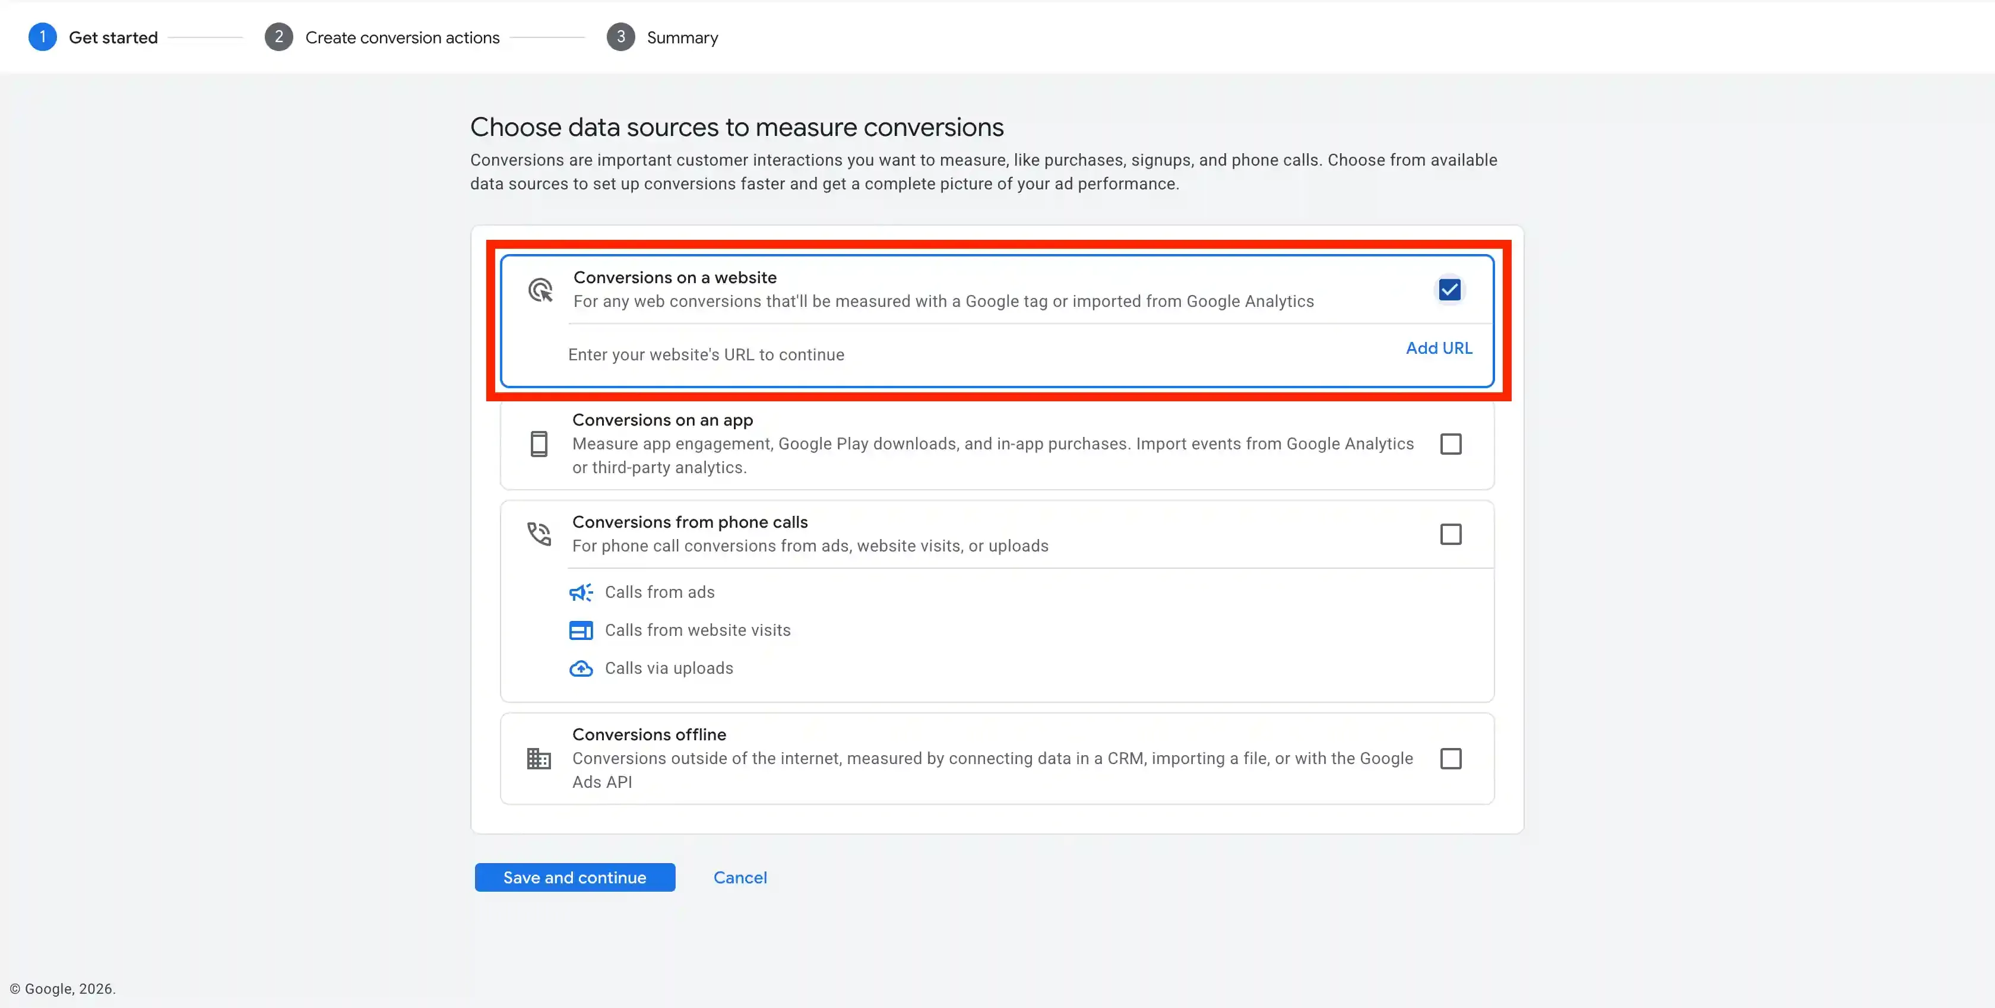Click the step 3 circle for Summary
The image size is (1995, 1008).
tap(620, 37)
